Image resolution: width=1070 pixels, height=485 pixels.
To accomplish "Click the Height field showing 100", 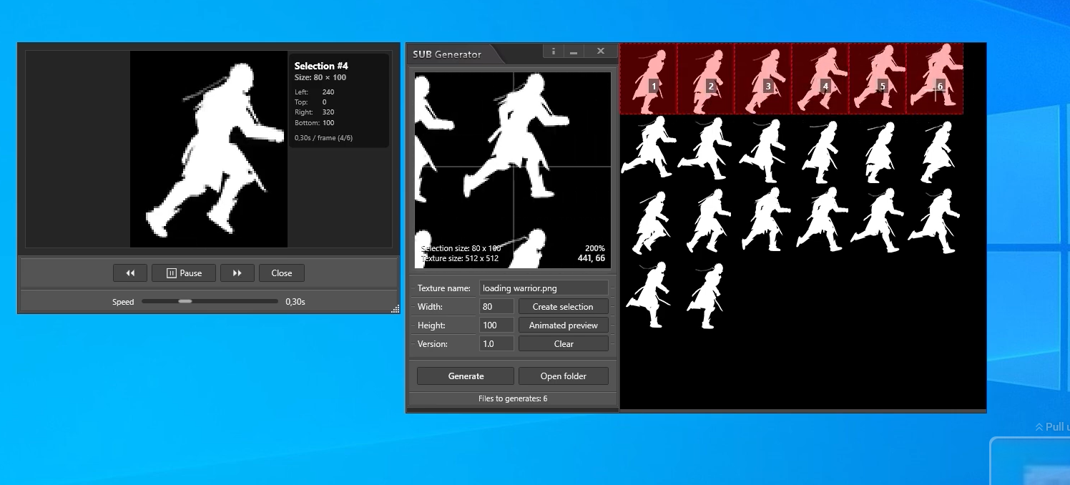I will click(496, 325).
